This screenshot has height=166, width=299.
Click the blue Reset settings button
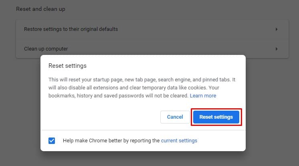coord(216,117)
